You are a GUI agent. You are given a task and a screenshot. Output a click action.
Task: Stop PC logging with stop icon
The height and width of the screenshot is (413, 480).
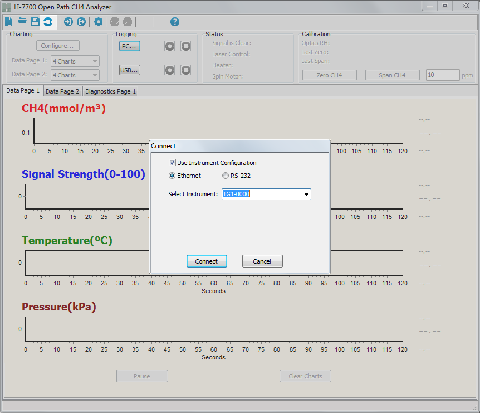tap(185, 46)
